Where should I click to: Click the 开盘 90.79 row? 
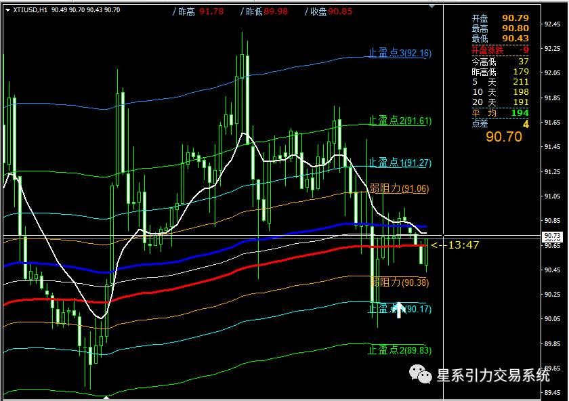coord(500,18)
